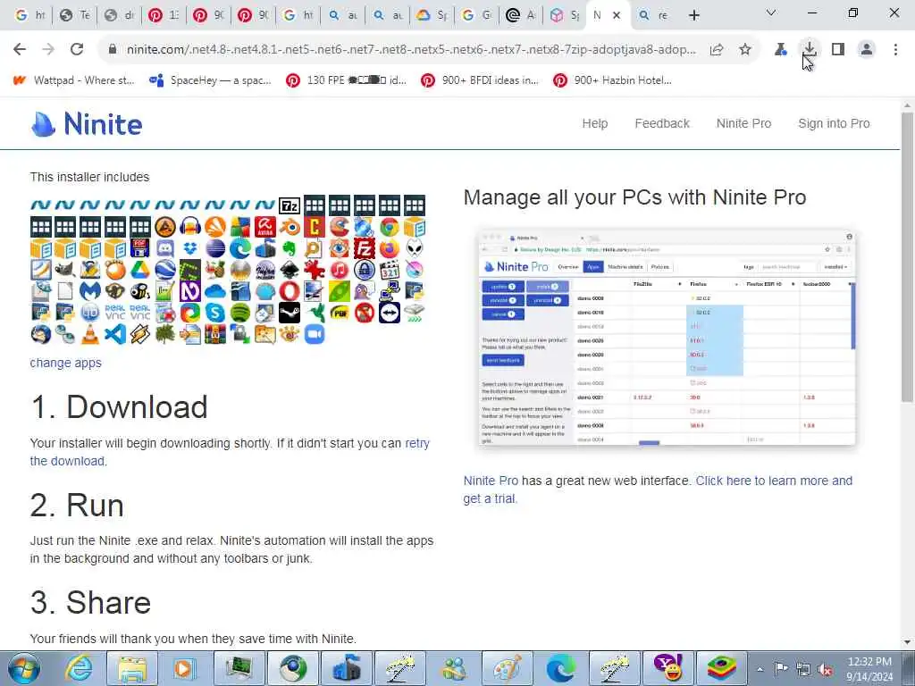The image size is (915, 686).
Task: Click the OneDrive cloud icon
Action: coord(214,292)
